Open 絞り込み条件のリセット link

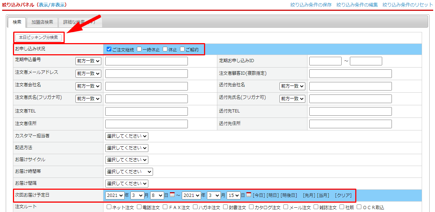[x=408, y=5]
